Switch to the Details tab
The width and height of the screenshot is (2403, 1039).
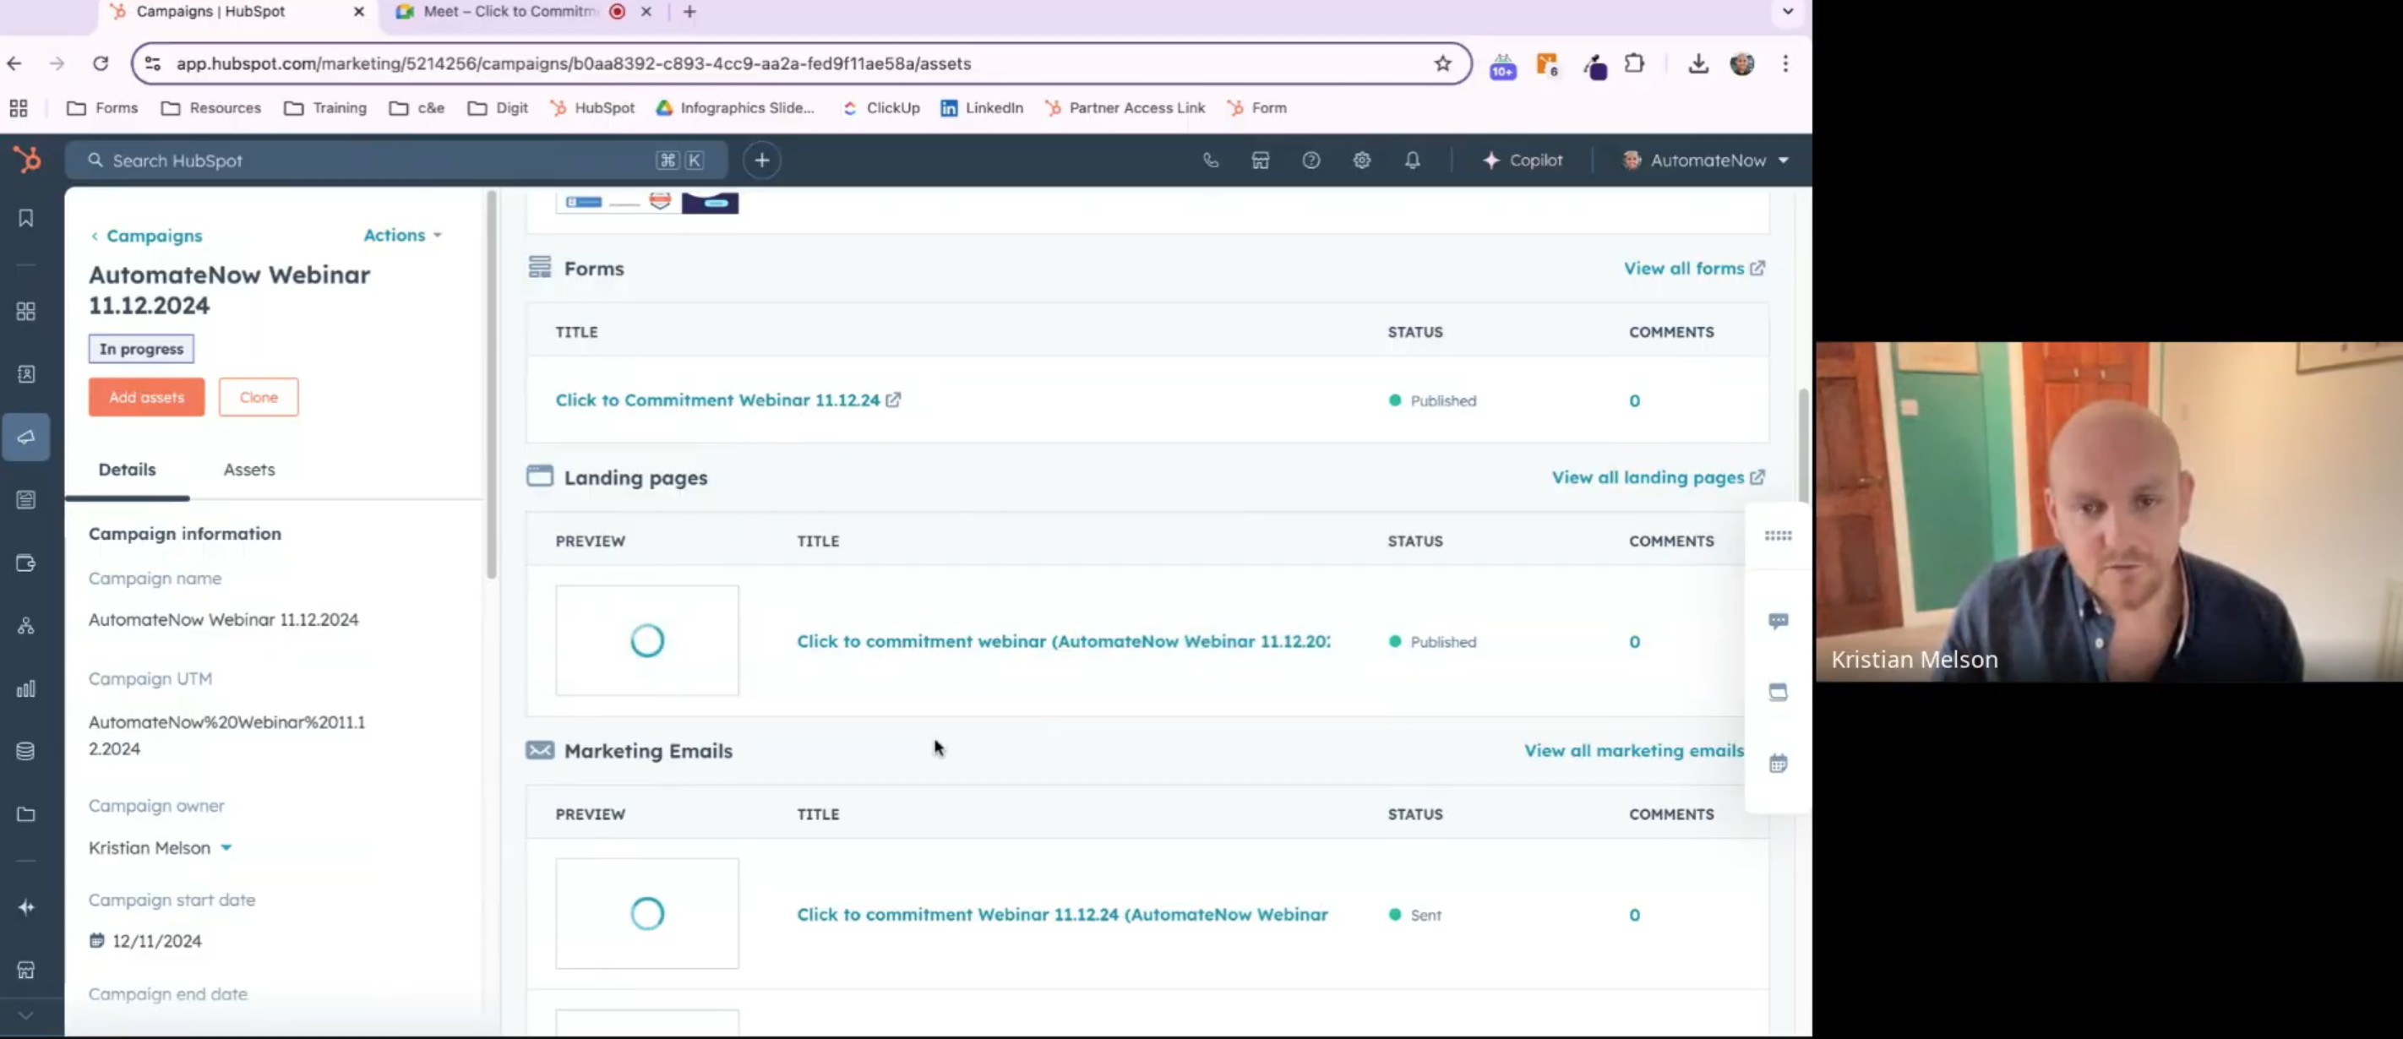[x=127, y=469]
